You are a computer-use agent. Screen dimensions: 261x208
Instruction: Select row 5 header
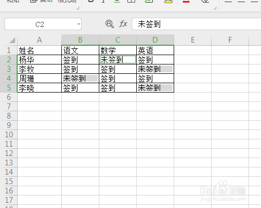pos(9,88)
